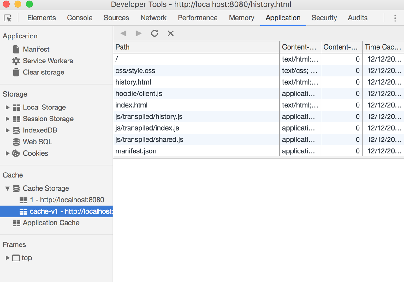
Task: Expand the Local Storage tree node
Action: [x=8, y=108]
